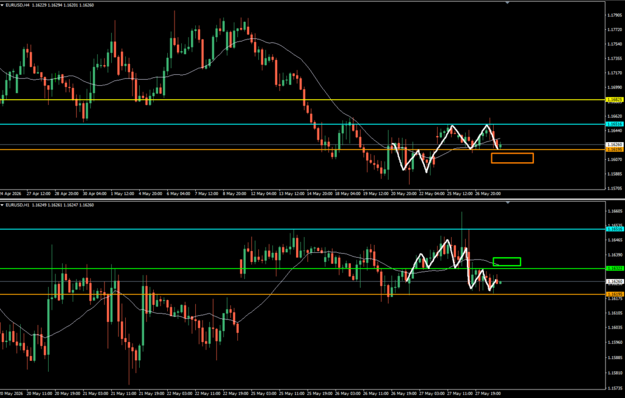This screenshot has height=398, width=625.
Task: Click the 18 May 04:00 time label
Action: (x=348, y=194)
